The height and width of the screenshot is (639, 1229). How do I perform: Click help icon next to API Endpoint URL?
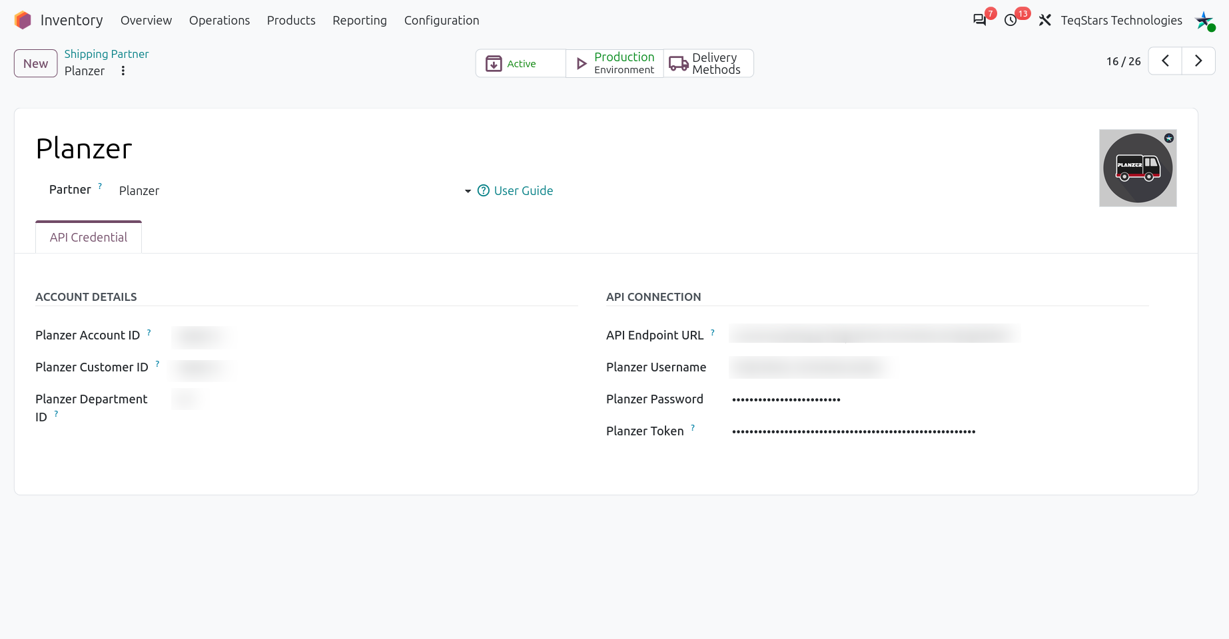pos(713,331)
